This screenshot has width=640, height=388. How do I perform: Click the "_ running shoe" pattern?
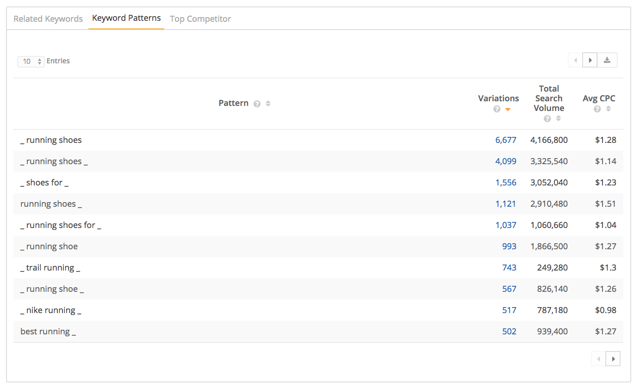point(49,246)
